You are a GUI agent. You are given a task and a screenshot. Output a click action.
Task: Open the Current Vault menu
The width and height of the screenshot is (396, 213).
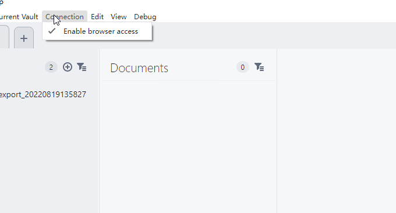pos(19,17)
